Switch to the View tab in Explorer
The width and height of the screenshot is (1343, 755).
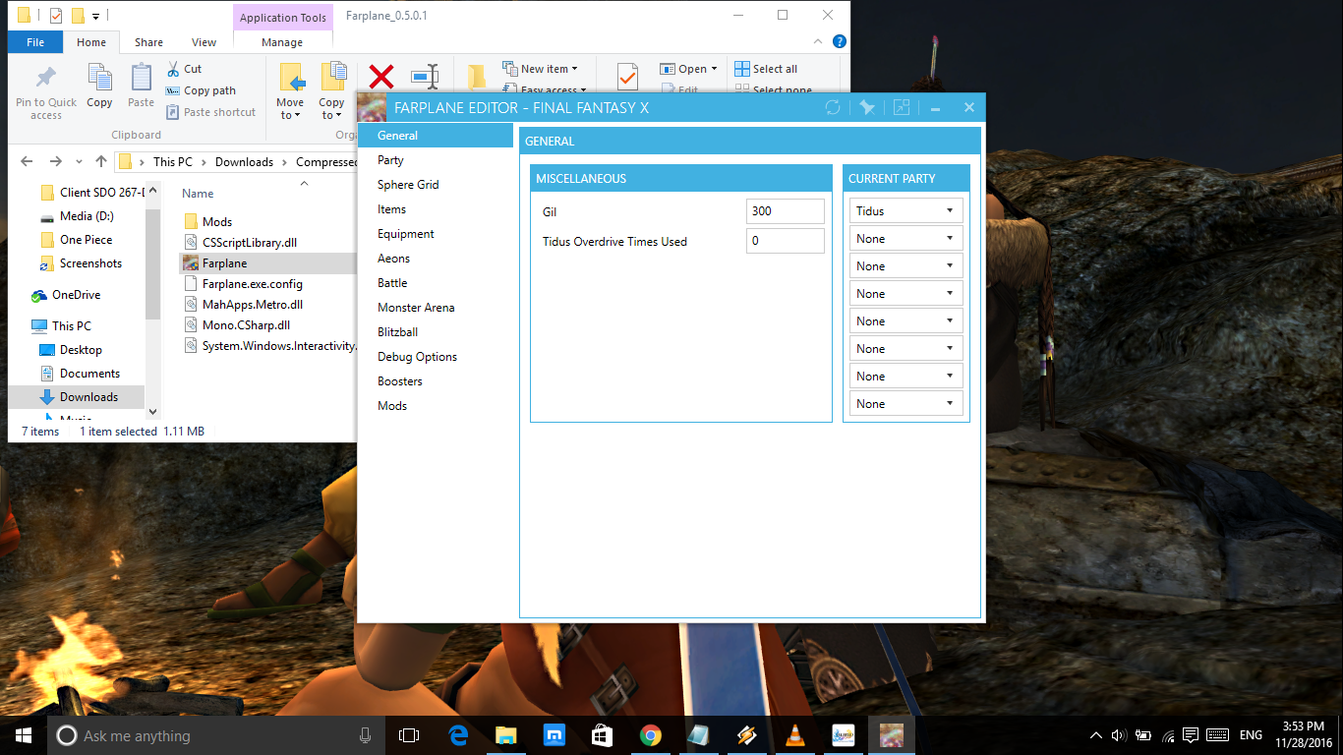pyautogui.click(x=204, y=42)
